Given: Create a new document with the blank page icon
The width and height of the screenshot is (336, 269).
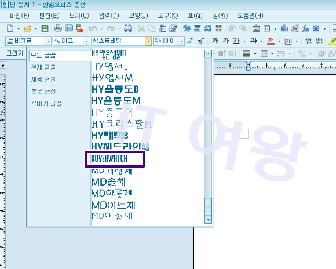Looking at the screenshot, I should click(x=10, y=28).
